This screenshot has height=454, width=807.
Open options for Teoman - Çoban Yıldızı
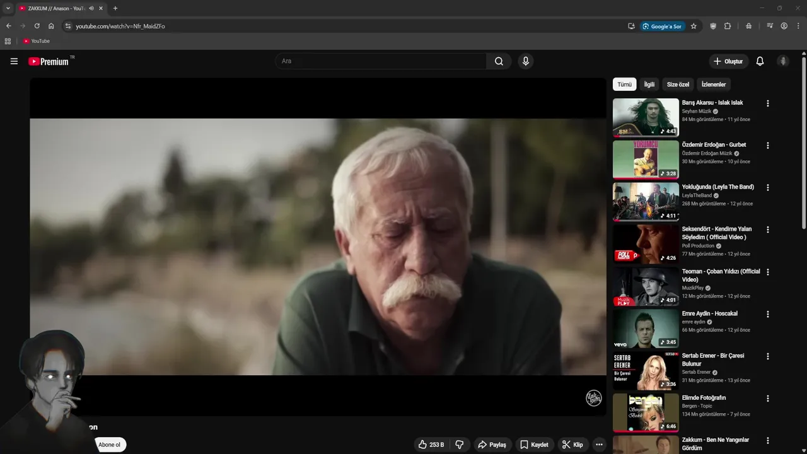[x=767, y=272]
